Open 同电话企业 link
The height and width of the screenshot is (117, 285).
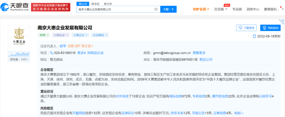click(96, 53)
